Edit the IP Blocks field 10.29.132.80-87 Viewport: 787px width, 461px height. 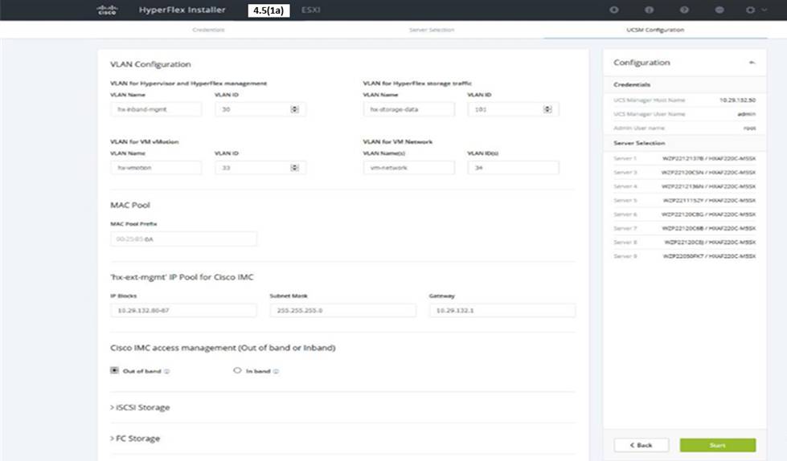(x=184, y=311)
